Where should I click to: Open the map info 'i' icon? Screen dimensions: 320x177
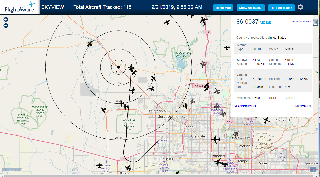(313, 169)
